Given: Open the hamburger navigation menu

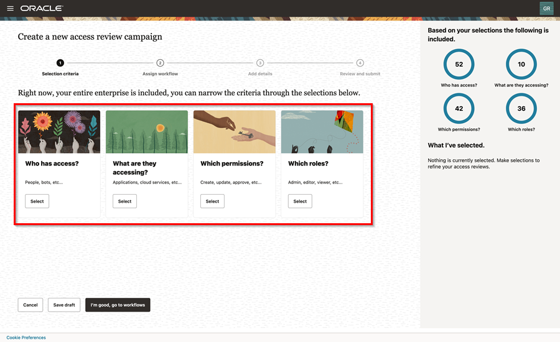Looking at the screenshot, I should point(11,8).
